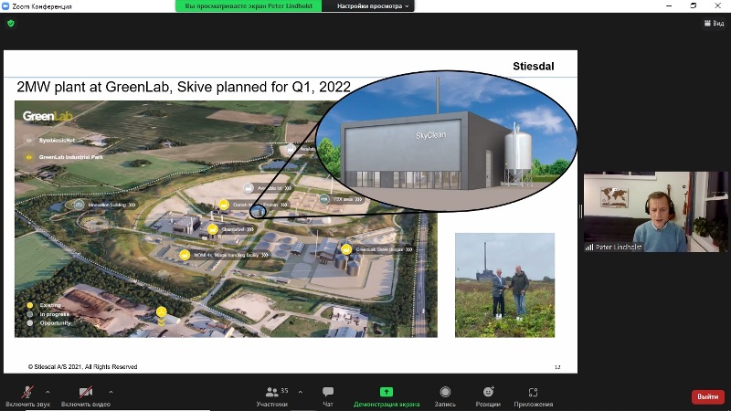This screenshot has height=411, width=731.
Task: Click the In progress legend dot
Action: pos(30,314)
